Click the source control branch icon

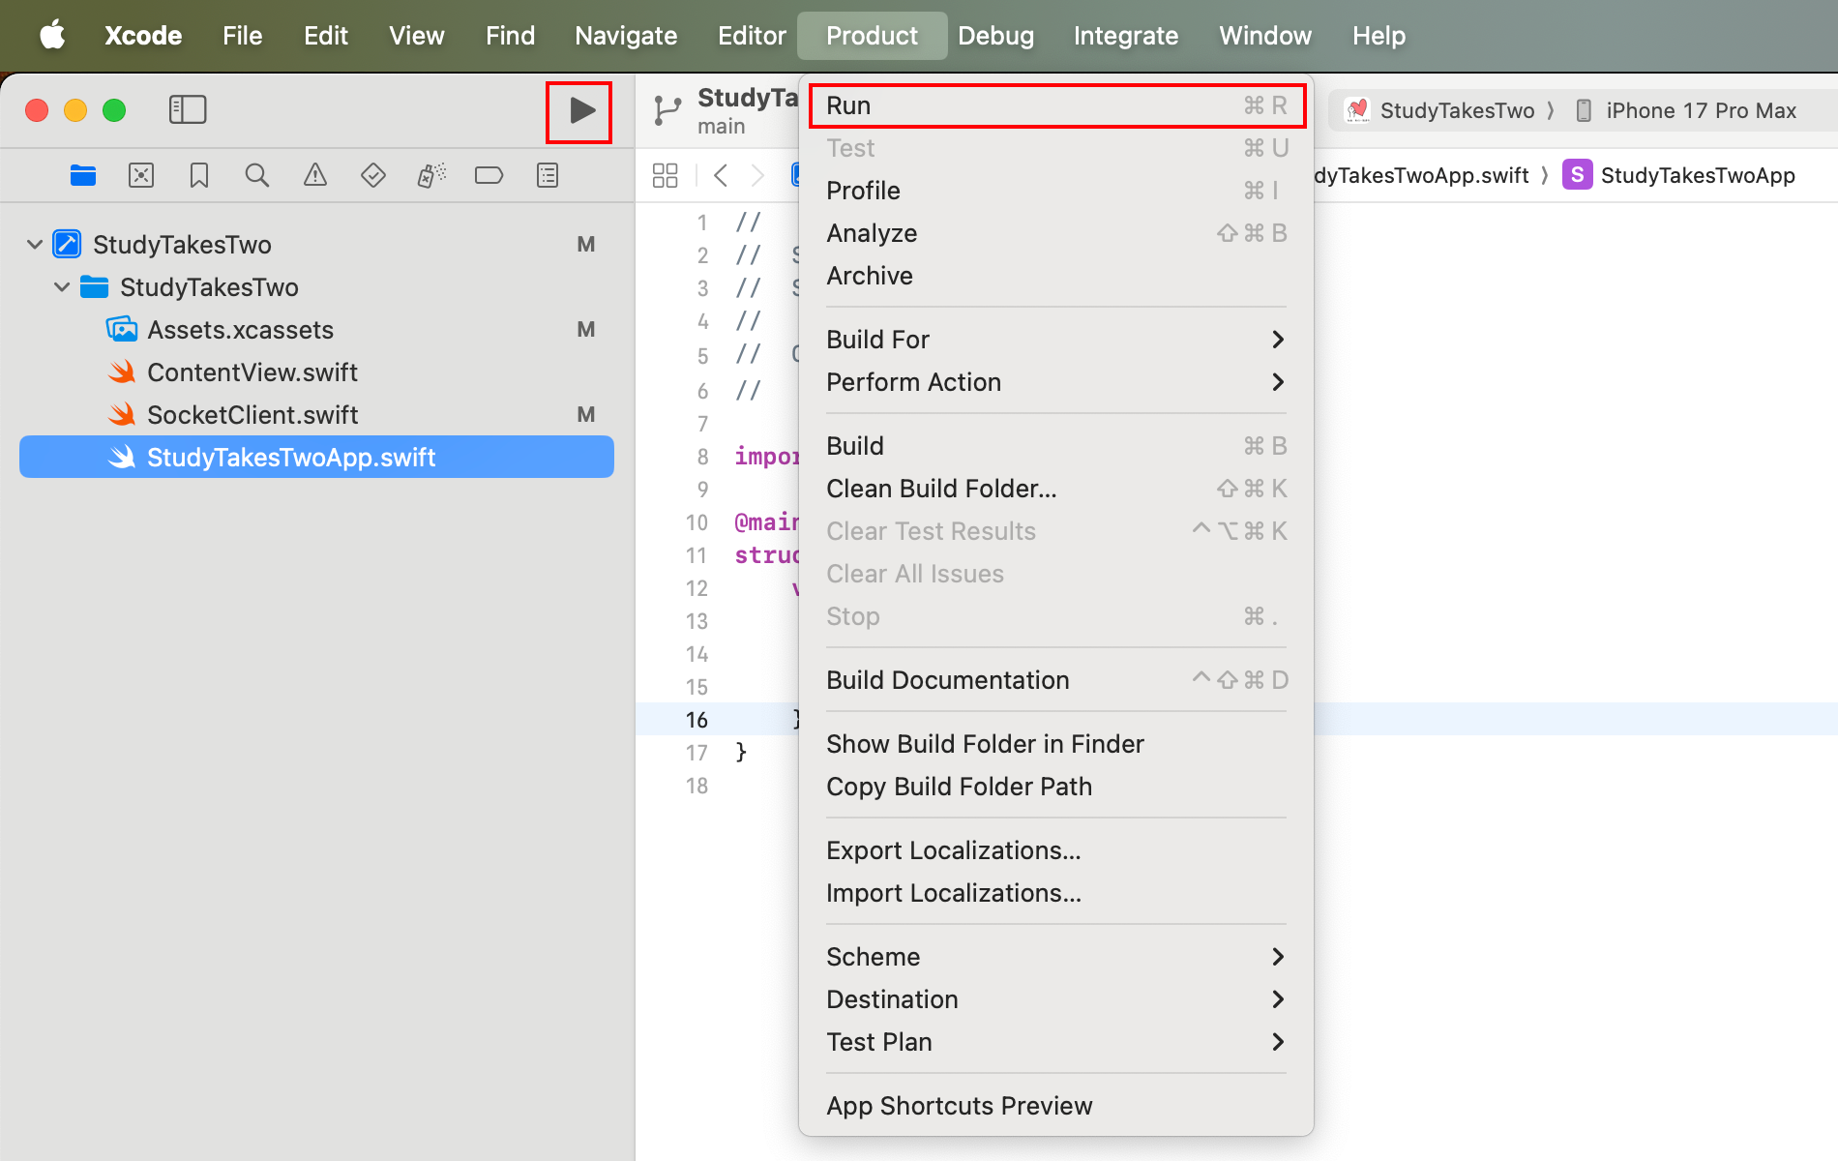coord(667,110)
